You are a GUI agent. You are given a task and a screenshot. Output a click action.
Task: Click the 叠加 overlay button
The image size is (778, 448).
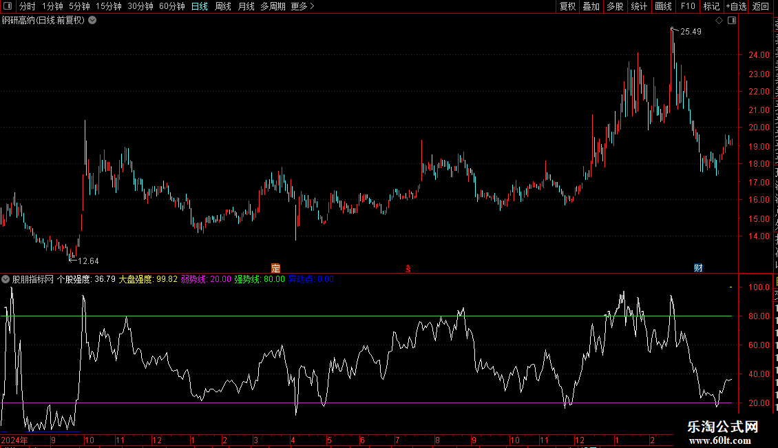pos(591,6)
